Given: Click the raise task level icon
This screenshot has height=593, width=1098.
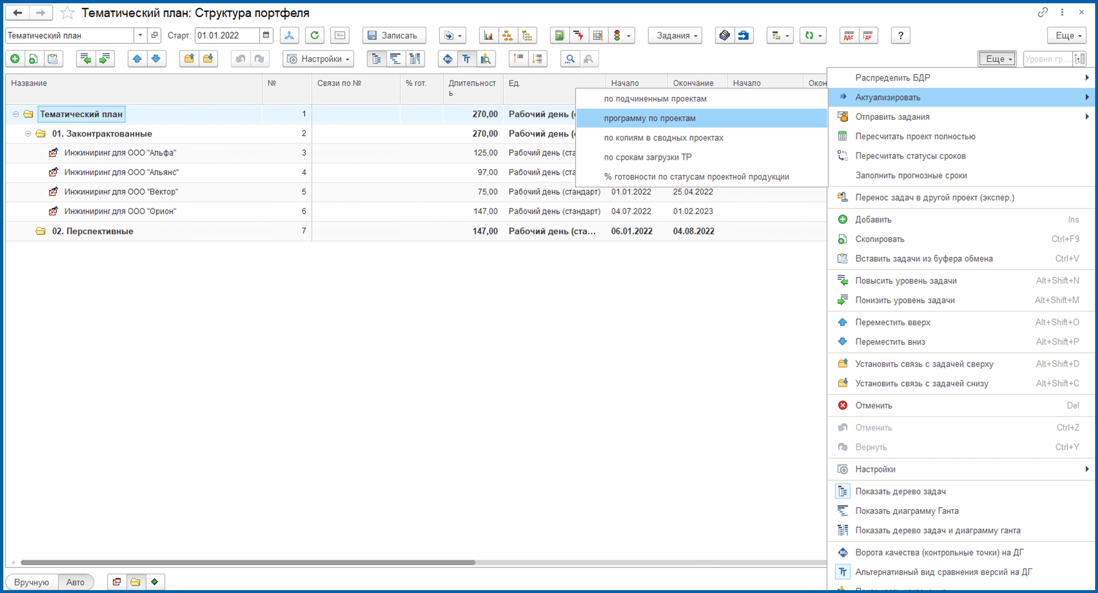Looking at the screenshot, I should [86, 59].
